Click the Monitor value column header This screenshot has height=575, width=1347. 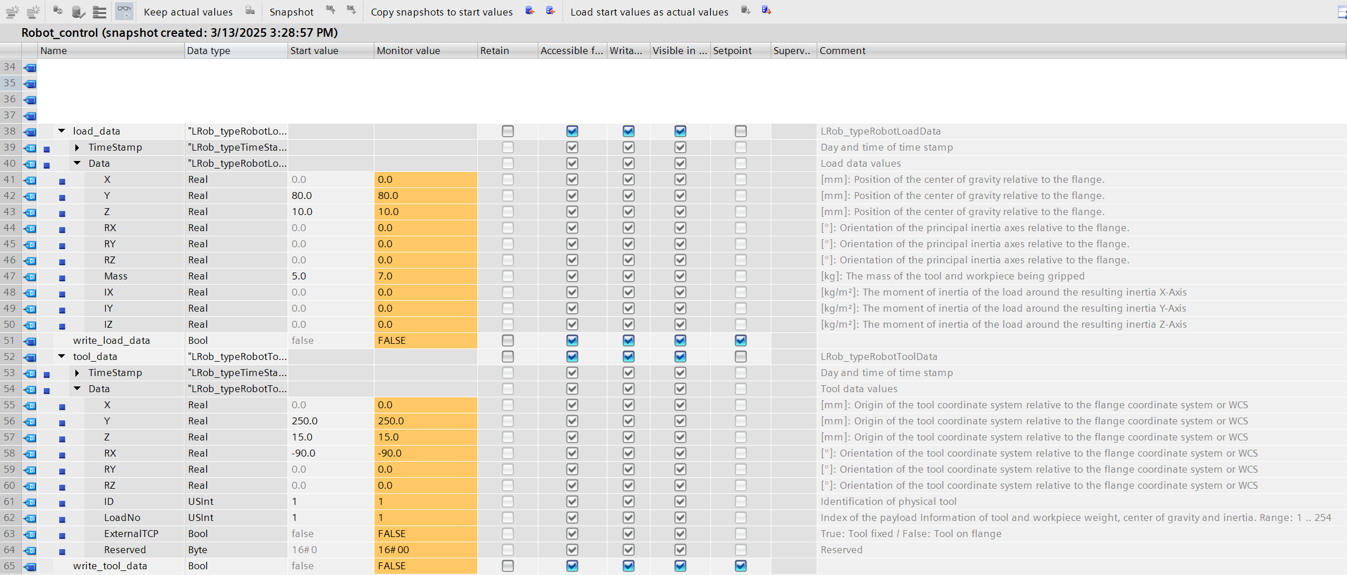click(x=426, y=51)
